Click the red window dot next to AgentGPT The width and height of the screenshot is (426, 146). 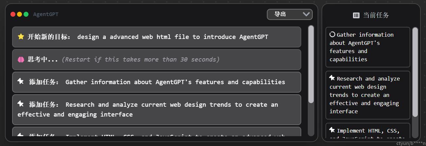point(13,14)
